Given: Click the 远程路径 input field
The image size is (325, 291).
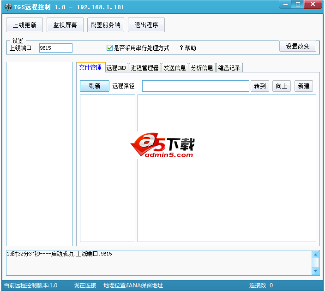Looking at the screenshot, I should (196, 86).
